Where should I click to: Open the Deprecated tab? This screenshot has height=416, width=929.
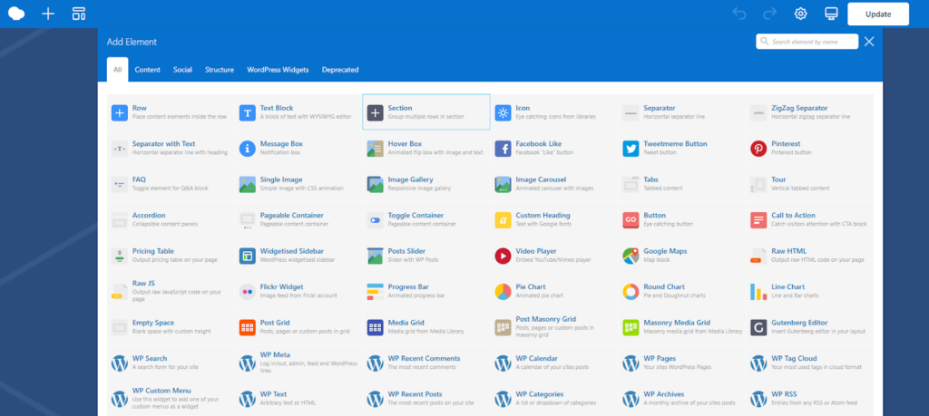tap(340, 70)
